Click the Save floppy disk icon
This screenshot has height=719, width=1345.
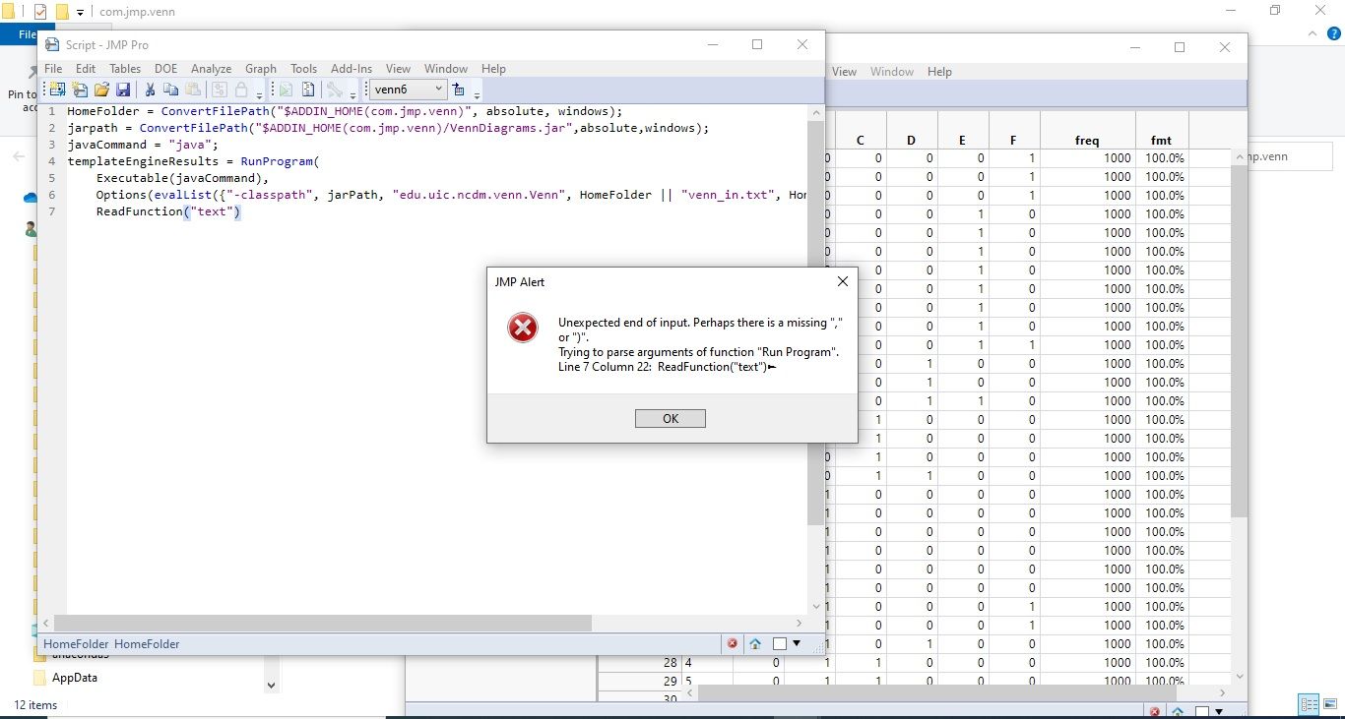123,90
